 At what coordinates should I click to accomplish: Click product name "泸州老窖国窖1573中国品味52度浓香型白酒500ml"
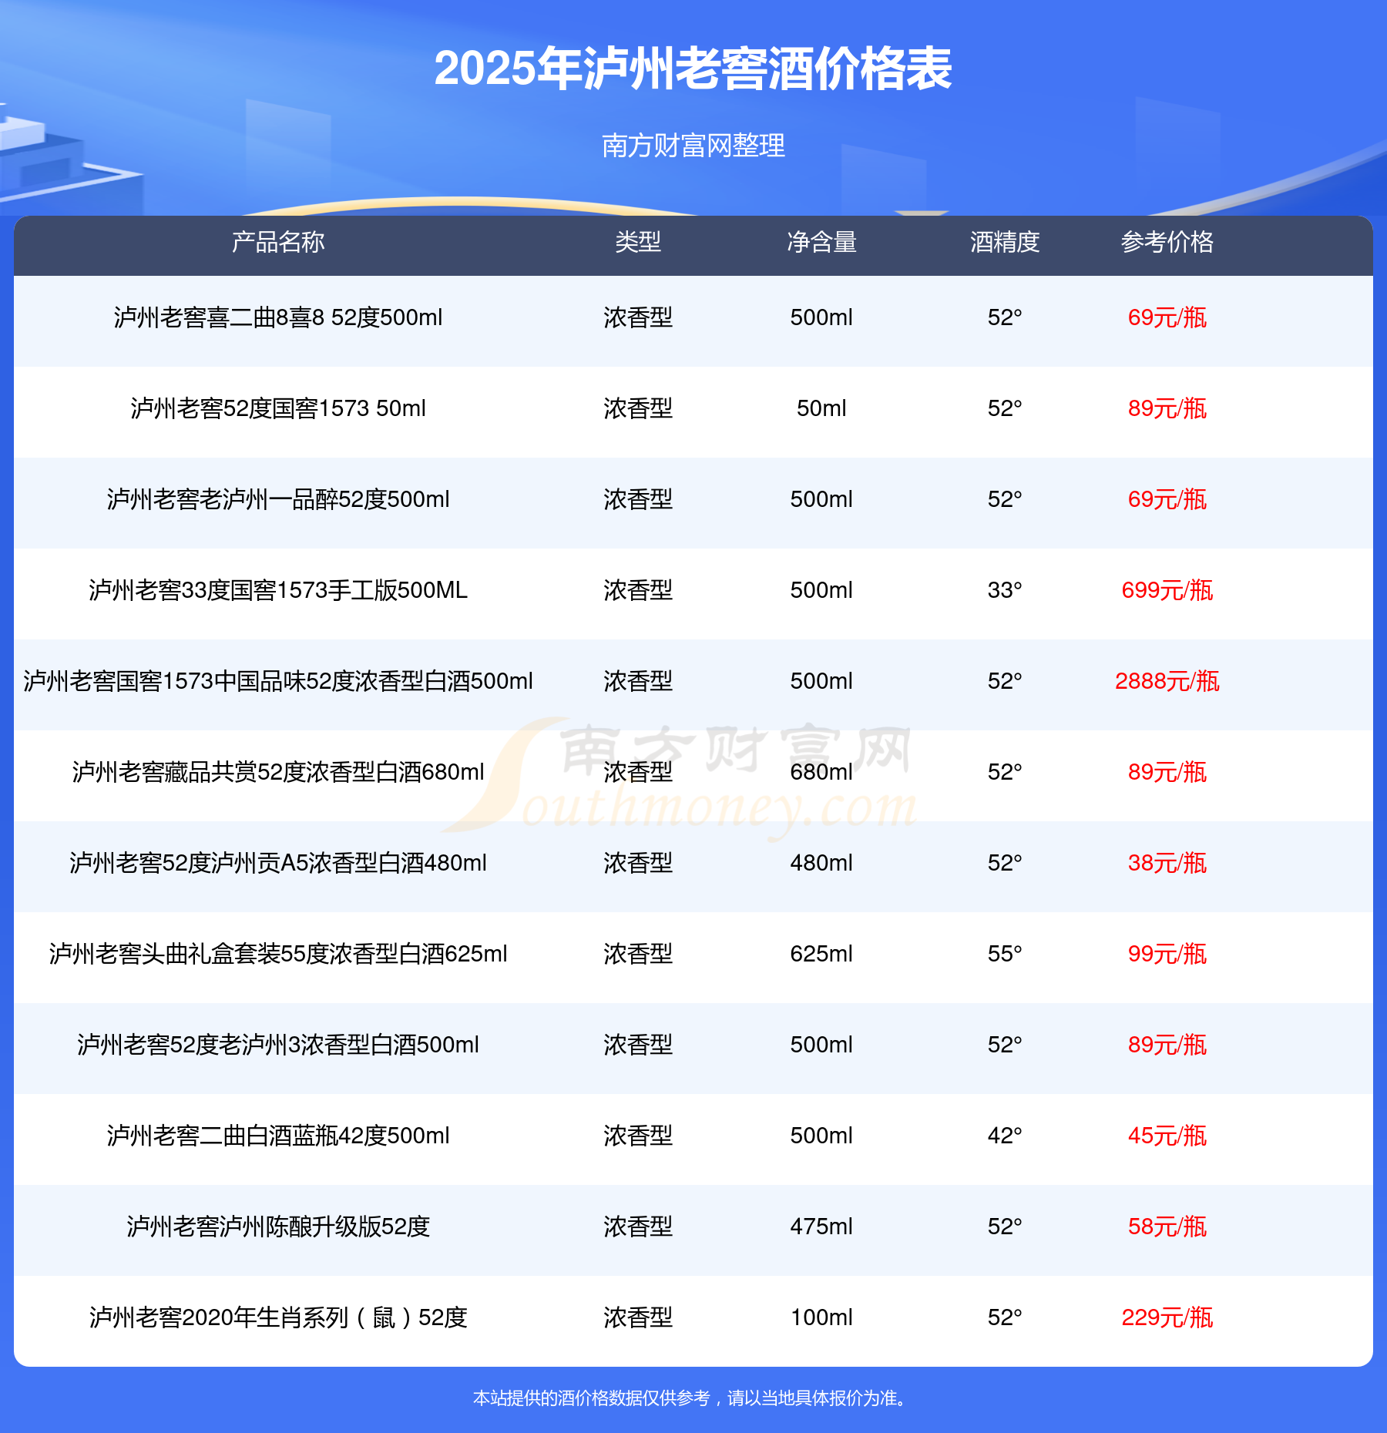278,681
